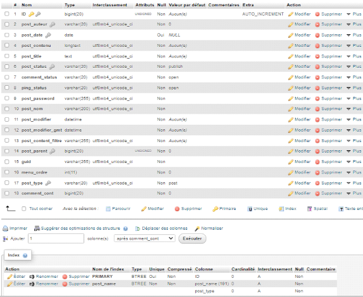Click the Unique index icon
The width and height of the screenshot is (363, 297).
click(250, 209)
